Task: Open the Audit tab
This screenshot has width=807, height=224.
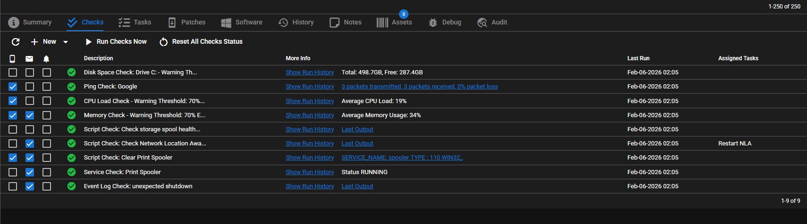Action: 492,22
